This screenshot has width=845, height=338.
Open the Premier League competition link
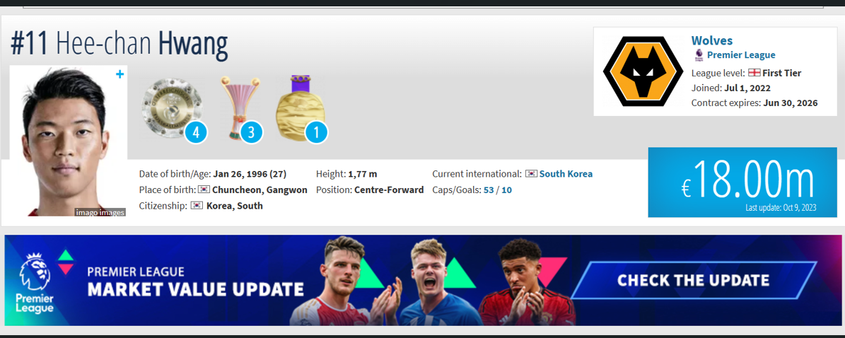(741, 55)
